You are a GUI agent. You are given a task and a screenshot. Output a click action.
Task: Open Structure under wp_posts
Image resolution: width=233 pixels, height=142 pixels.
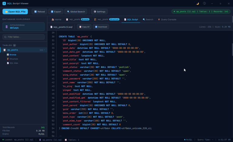tap(14, 59)
